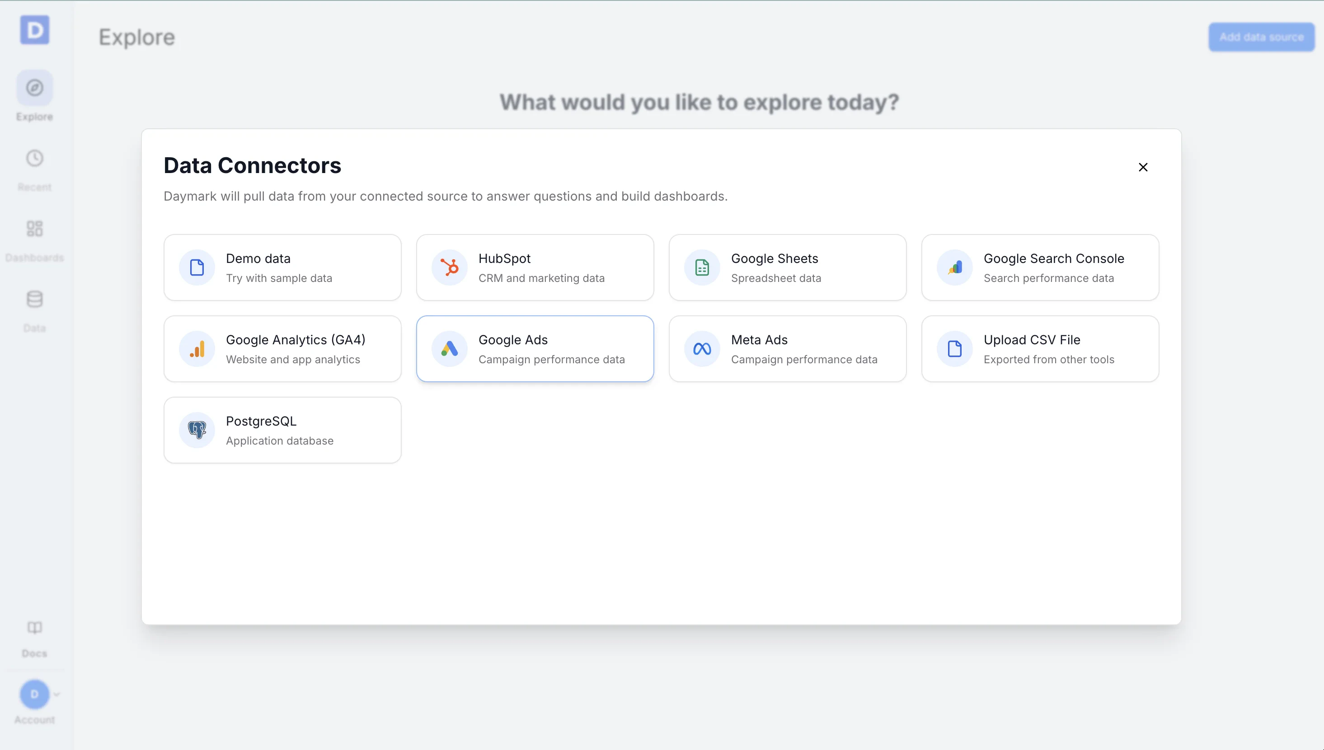The height and width of the screenshot is (750, 1324).
Task: Click the Add data source button
Action: [1261, 37]
